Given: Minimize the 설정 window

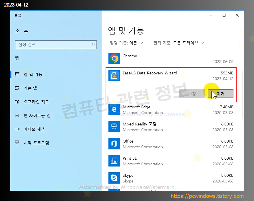Looking at the screenshot, I should 211,15.
